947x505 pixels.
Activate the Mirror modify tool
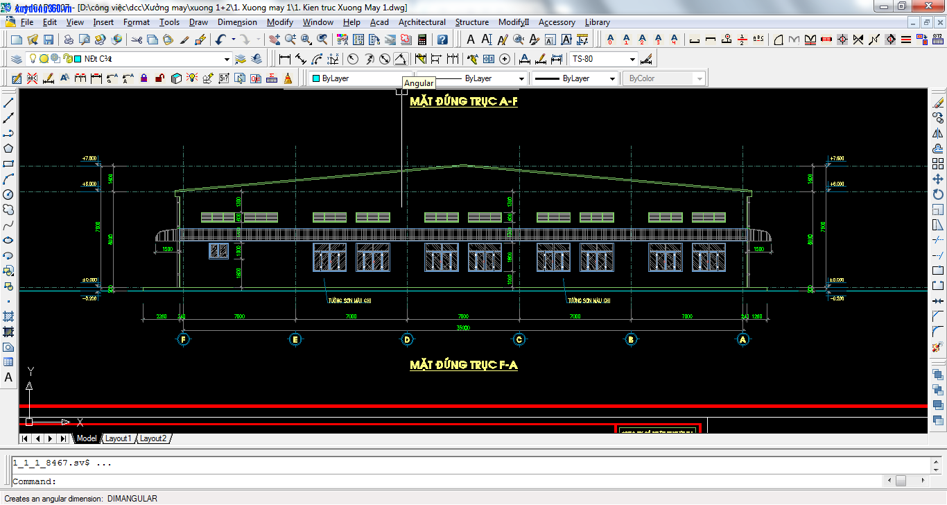(938, 133)
